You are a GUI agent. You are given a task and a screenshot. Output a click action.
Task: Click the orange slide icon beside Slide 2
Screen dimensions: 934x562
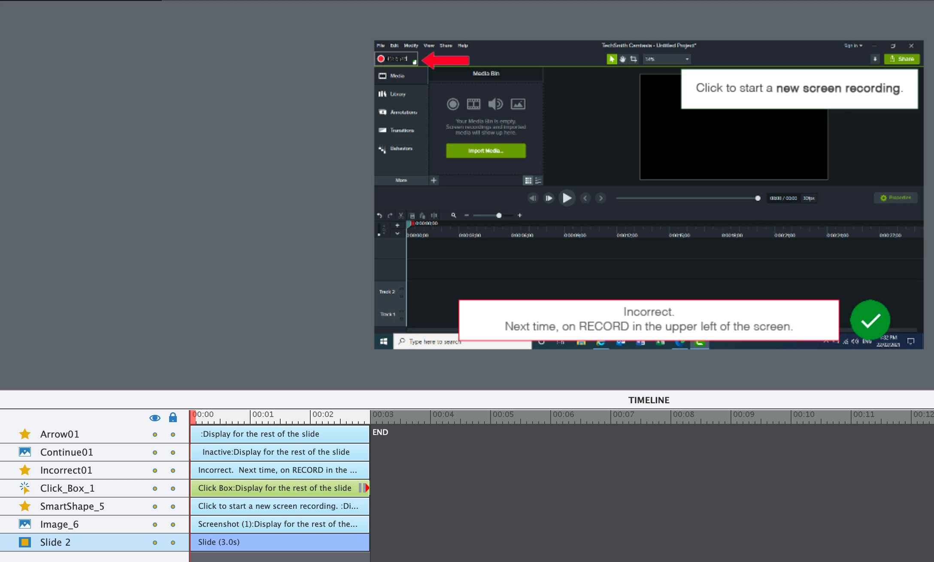pos(25,542)
